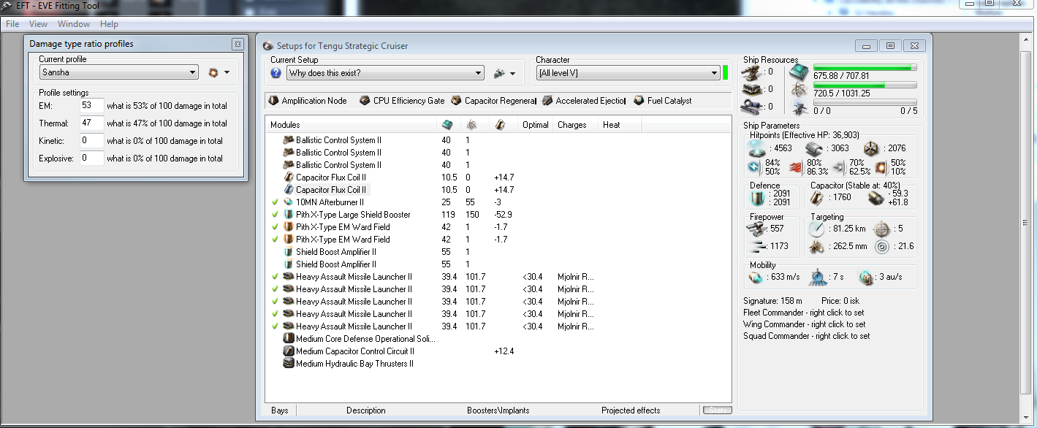Screen dimensions: 1037x428
Task: Click Wing Commander right click to set
Action: click(804, 324)
